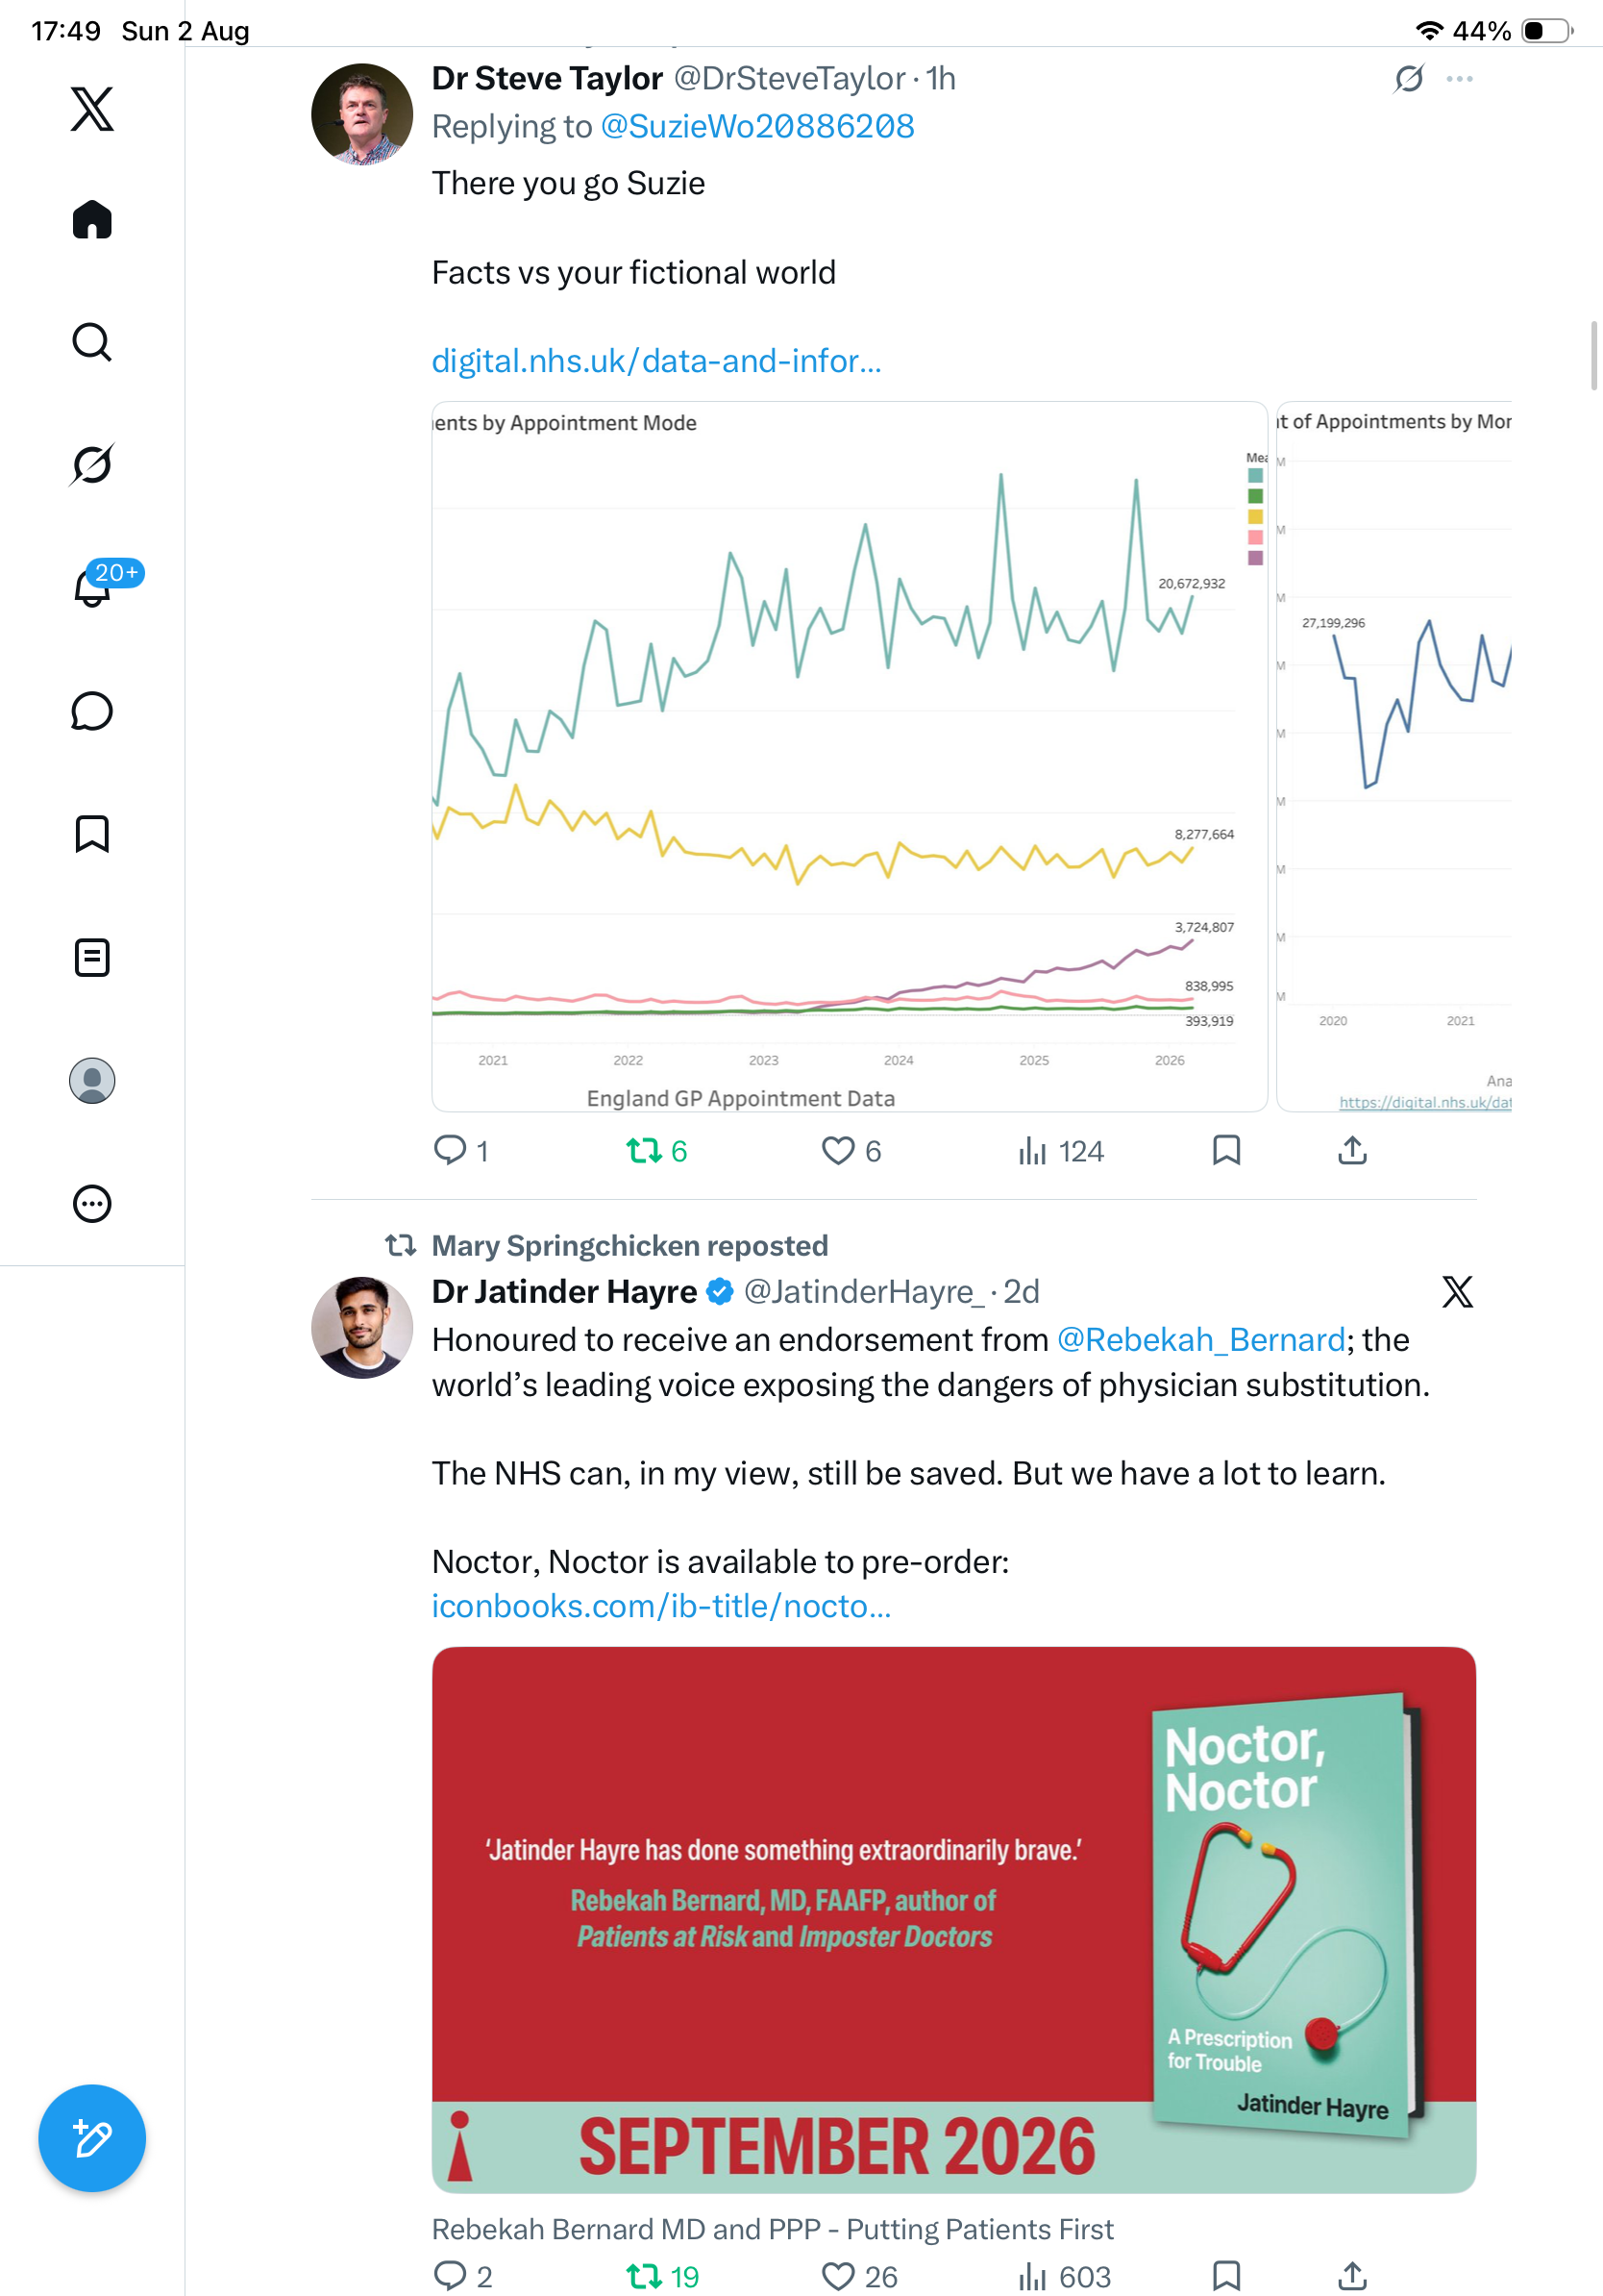Open the Noctor, Noctor book promo image
The width and height of the screenshot is (1603, 2296).
(x=954, y=1920)
